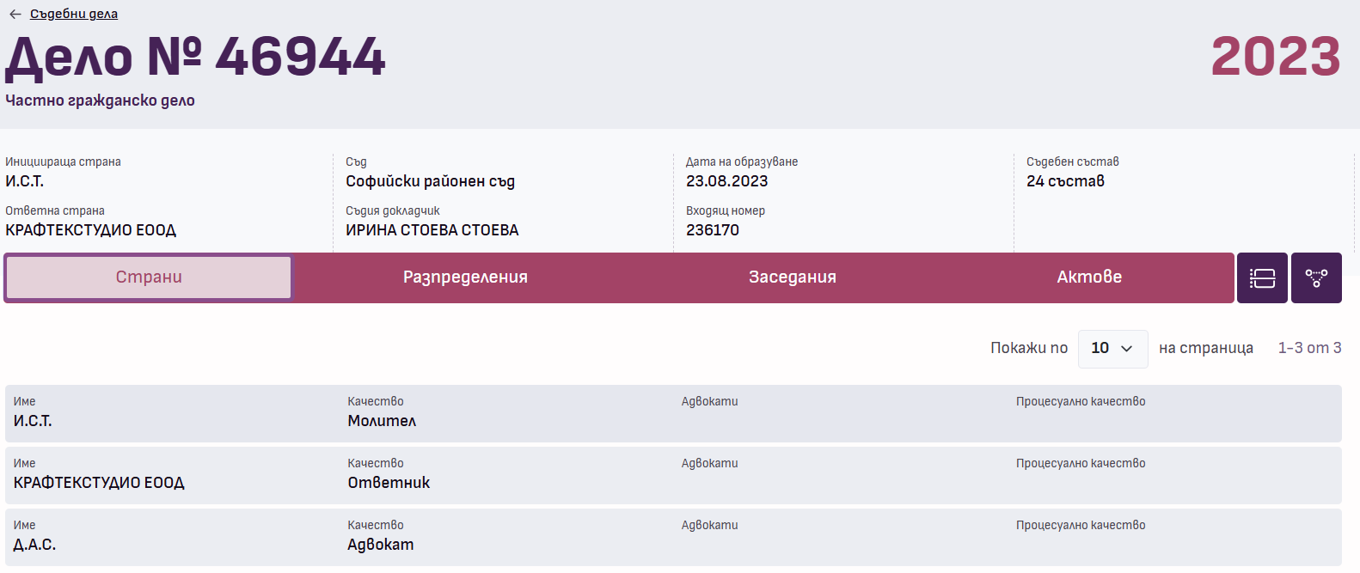Click the formation date 23.08.2023
The width and height of the screenshot is (1360, 573).
726,181
